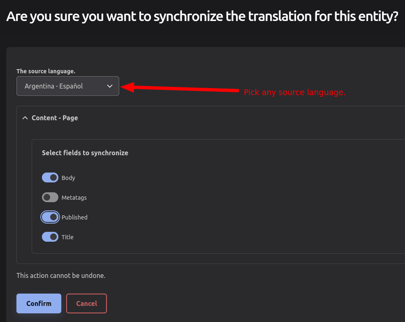Viewport: 405px width, 322px height.
Task: Disable the Title field switch
Action: [x=50, y=237]
